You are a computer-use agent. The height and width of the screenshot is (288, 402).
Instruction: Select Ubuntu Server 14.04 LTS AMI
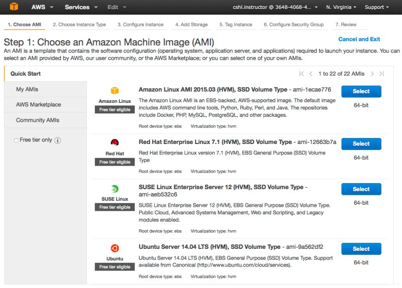(x=361, y=249)
